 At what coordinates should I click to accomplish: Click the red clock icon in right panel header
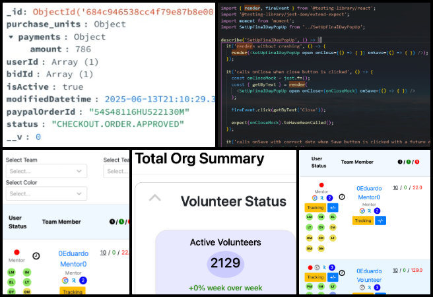[417, 162]
